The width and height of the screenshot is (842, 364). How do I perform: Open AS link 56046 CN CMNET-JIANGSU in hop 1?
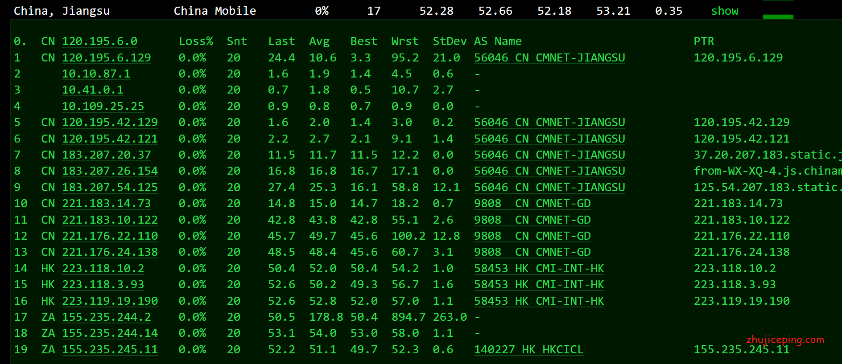549,58
